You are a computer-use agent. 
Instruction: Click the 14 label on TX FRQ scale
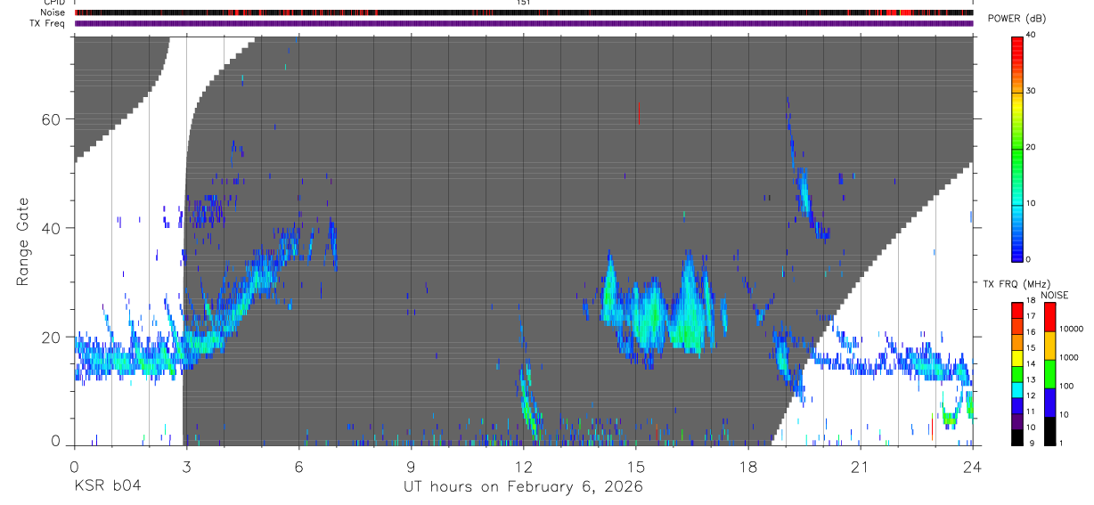pyautogui.click(x=1031, y=363)
